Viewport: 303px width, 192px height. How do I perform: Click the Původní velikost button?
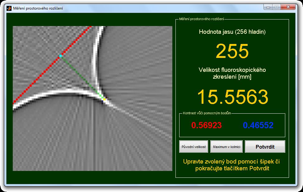193,146
